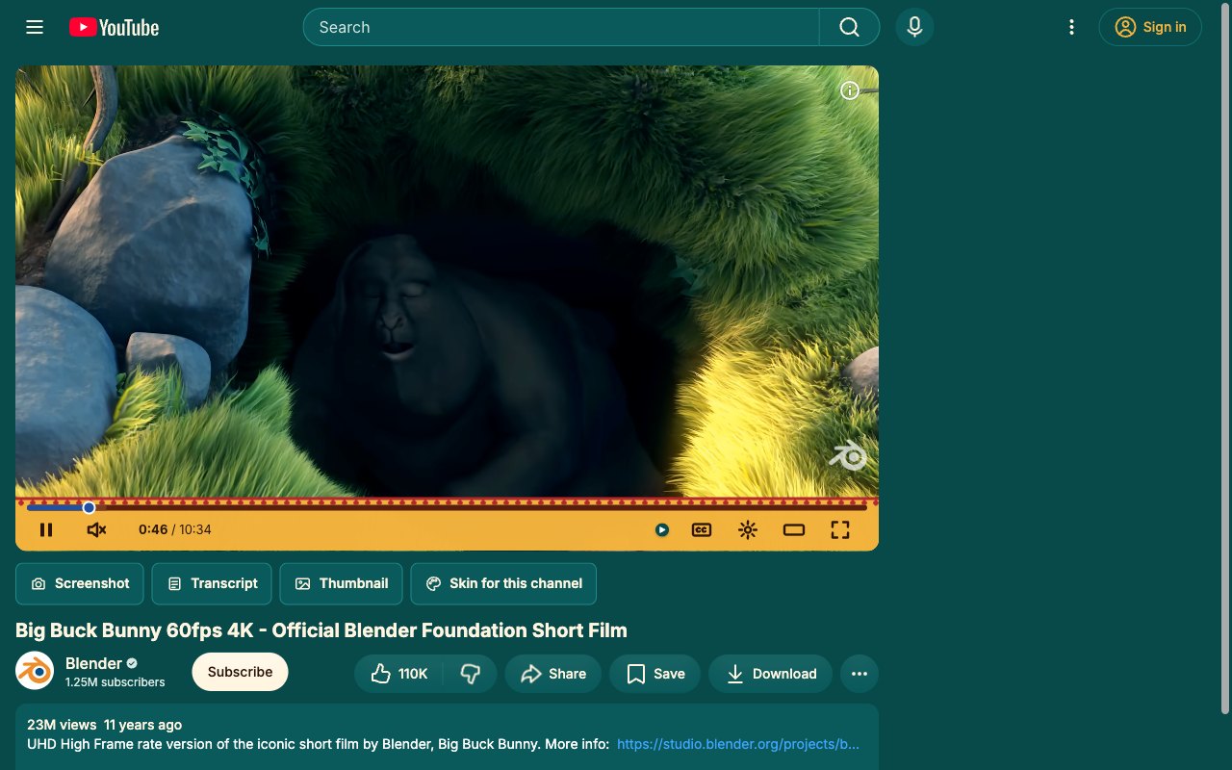The height and width of the screenshot is (770, 1232).
Task: Click the Blender watermark in video
Action: (x=848, y=455)
